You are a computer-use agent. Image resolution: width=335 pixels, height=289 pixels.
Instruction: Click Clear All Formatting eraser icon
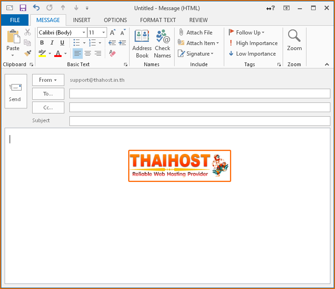pyautogui.click(x=113, y=53)
